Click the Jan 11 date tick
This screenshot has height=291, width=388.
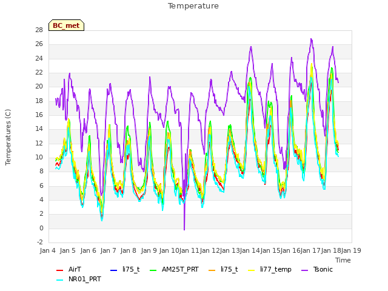tap(189, 250)
